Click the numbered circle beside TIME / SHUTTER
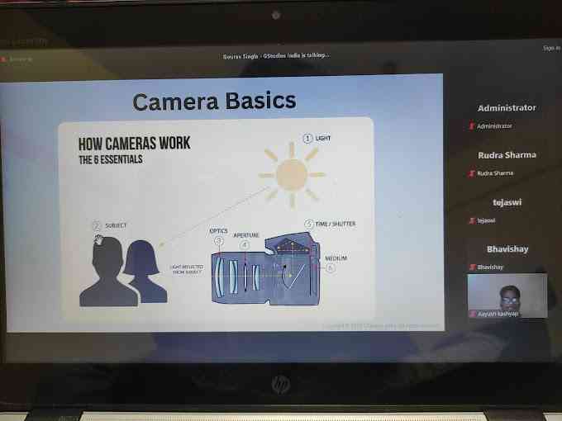 (x=309, y=224)
